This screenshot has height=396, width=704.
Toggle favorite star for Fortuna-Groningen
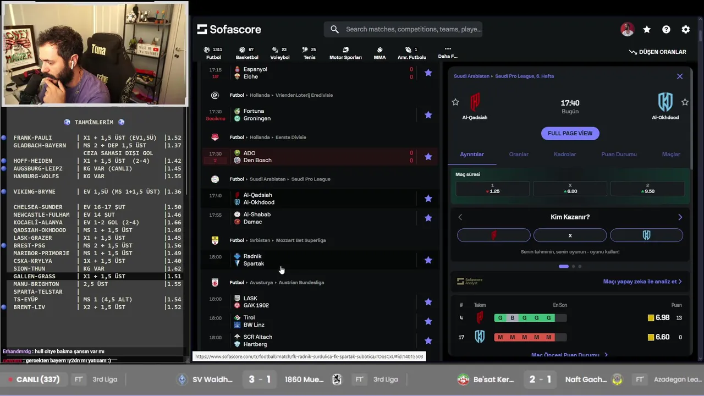pyautogui.click(x=428, y=115)
